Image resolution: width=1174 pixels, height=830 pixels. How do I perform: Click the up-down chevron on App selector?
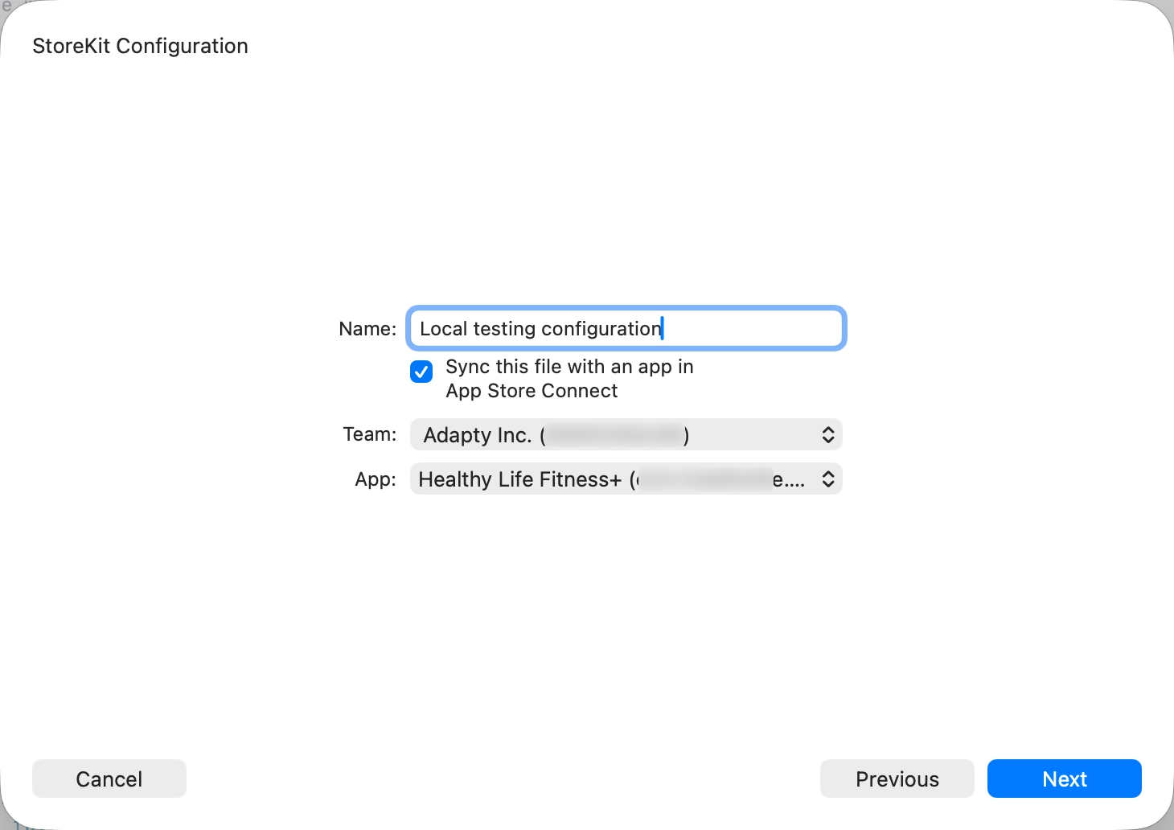tap(827, 479)
